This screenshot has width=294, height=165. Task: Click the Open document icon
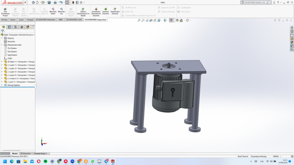click(43, 3)
